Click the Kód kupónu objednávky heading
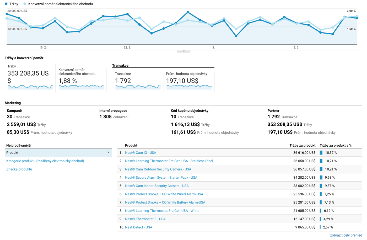This screenshot has width=367, height=240. (190, 111)
